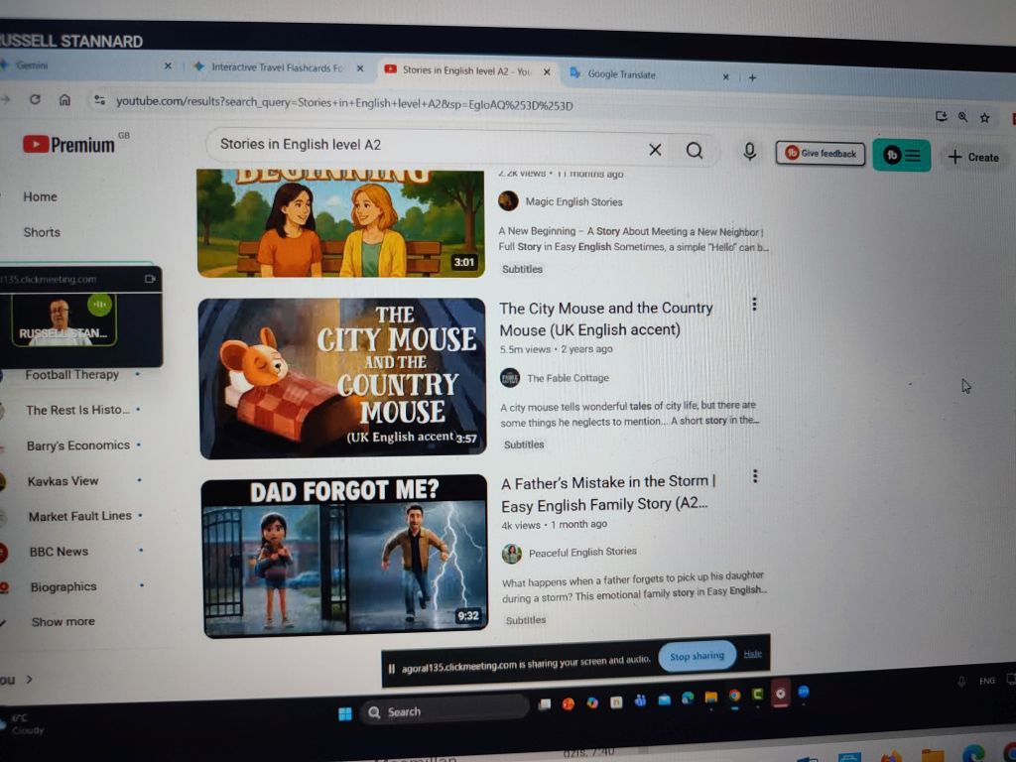Click the search magnifier icon in YouTube
The height and width of the screenshot is (762, 1016).
pyautogui.click(x=695, y=151)
